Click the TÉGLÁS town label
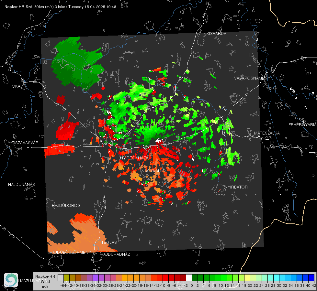Viewport: 317px width, 291px height. pos(109,242)
